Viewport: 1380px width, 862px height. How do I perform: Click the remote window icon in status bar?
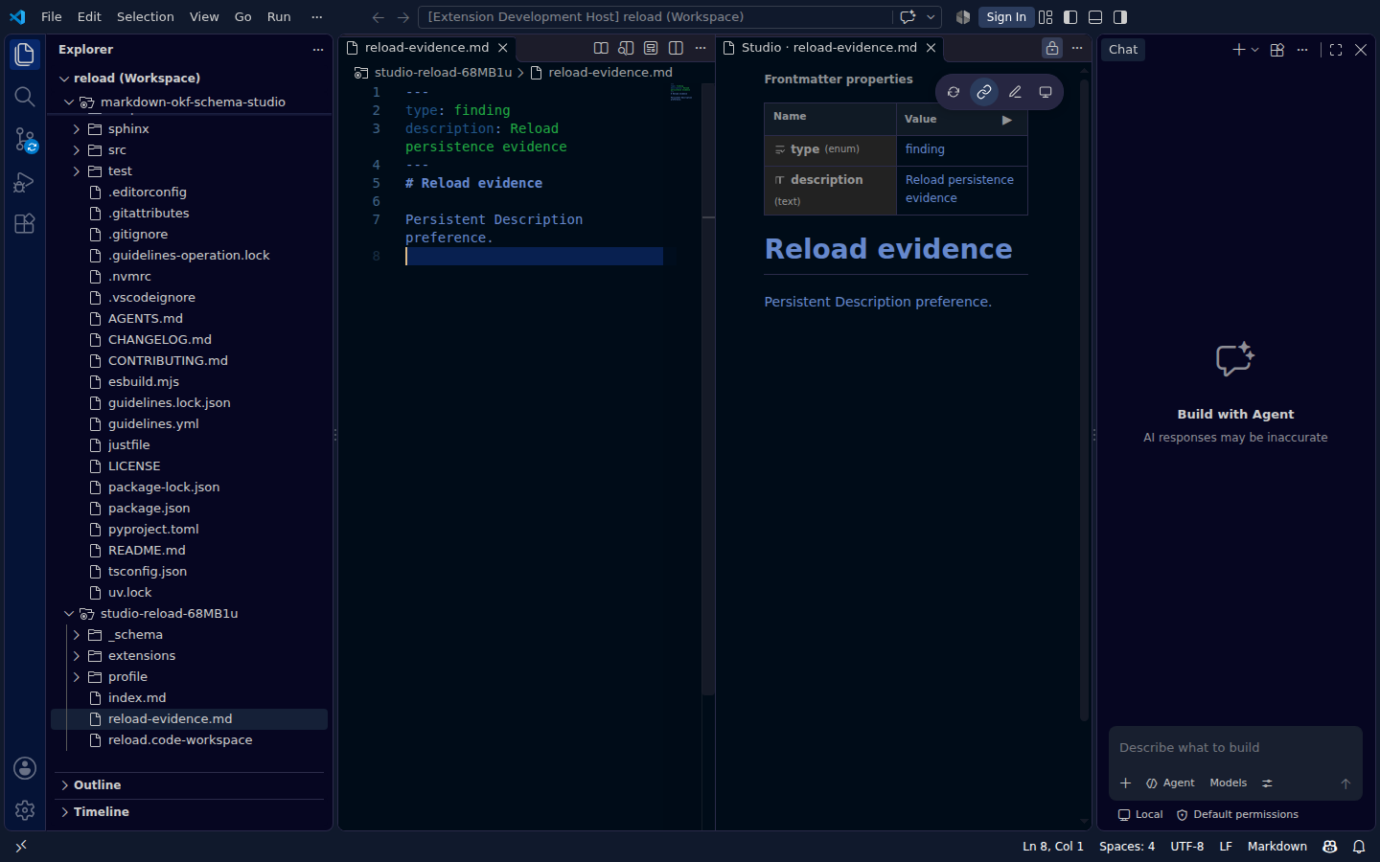coord(21,847)
